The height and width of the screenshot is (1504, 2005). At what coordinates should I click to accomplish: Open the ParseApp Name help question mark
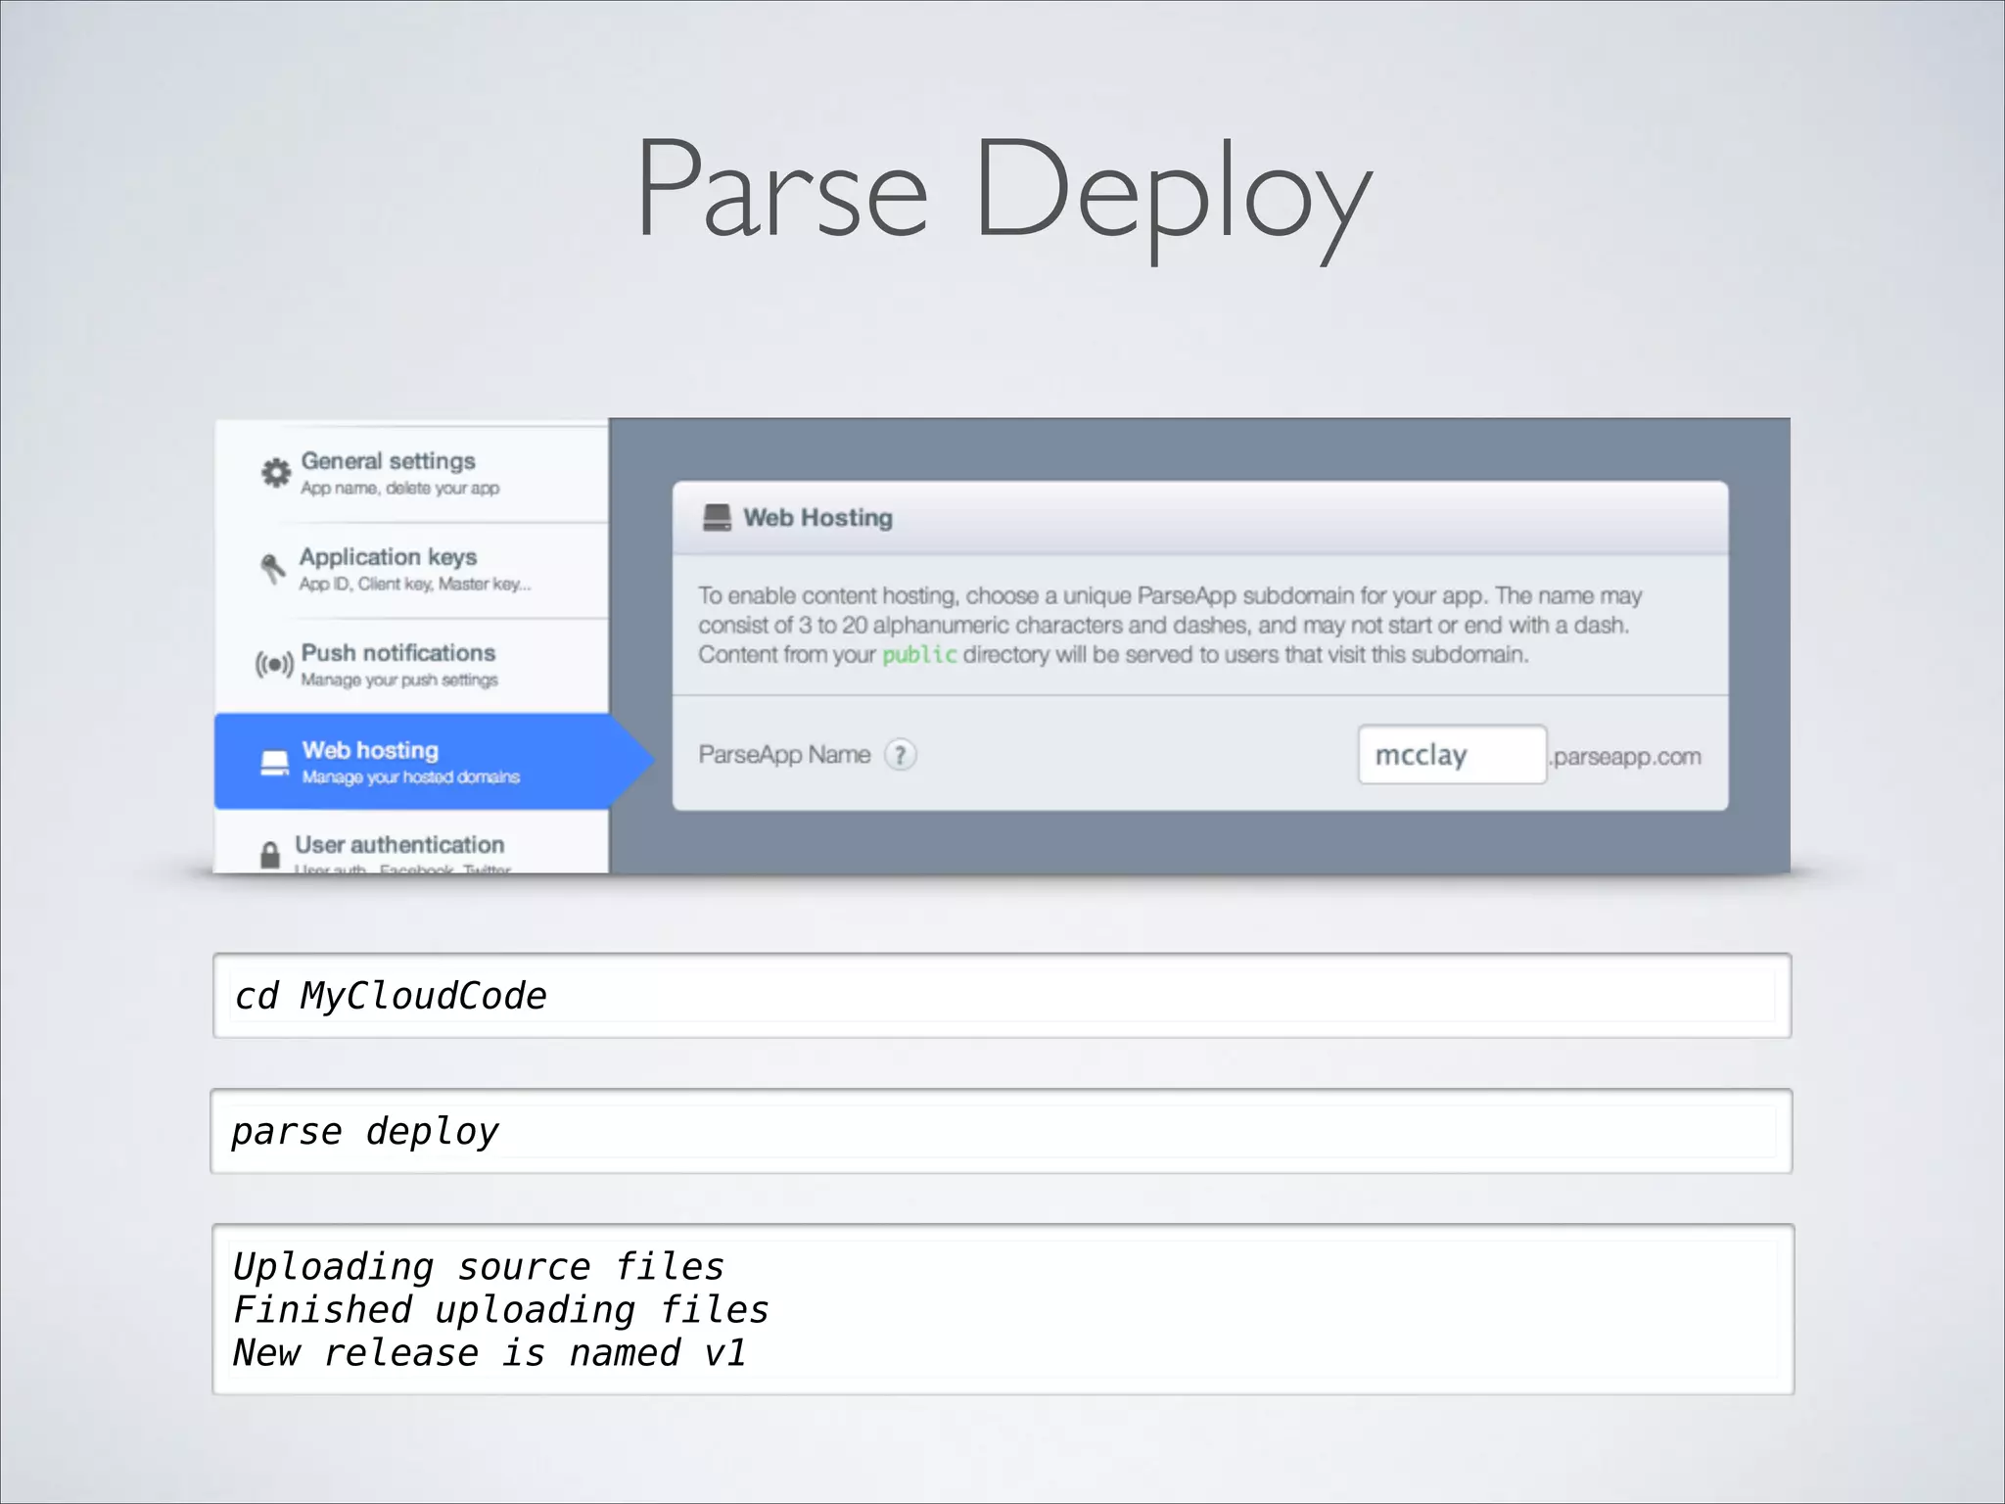coord(901,755)
